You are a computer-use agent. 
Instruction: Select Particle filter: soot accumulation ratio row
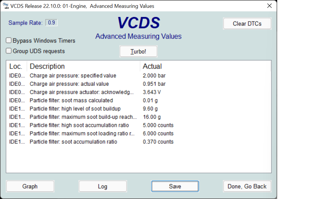[139, 142]
